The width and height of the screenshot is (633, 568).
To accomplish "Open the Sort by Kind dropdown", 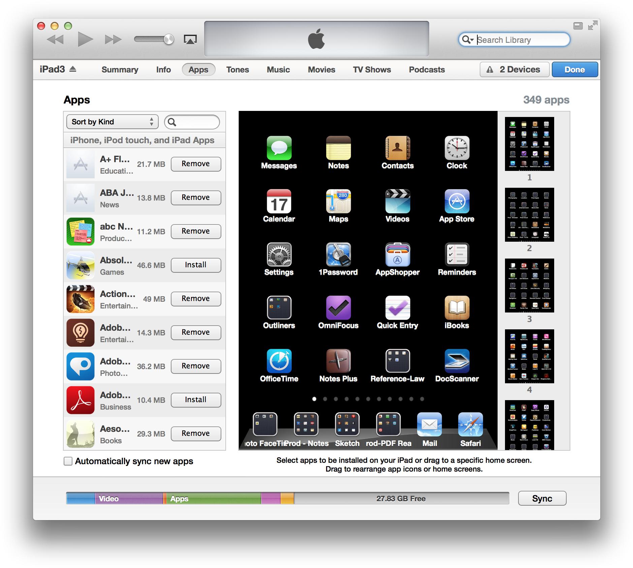I will coord(112,122).
